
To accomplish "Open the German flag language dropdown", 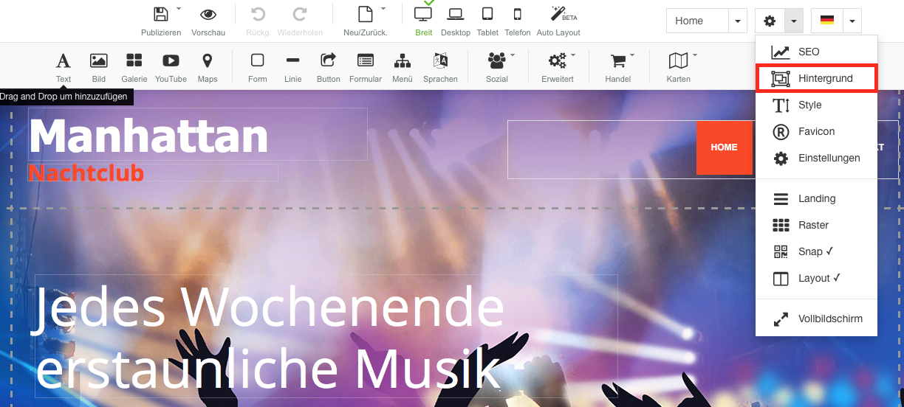I will 852,21.
